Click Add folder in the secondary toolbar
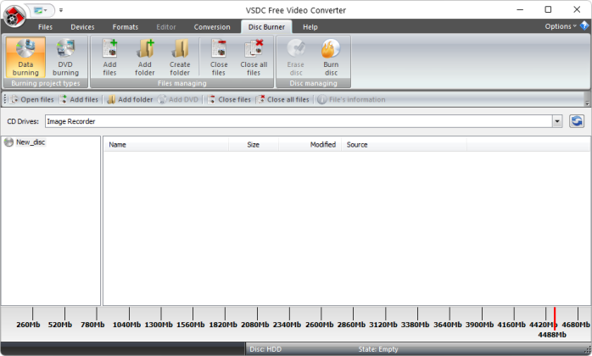592x356 pixels. pos(131,100)
